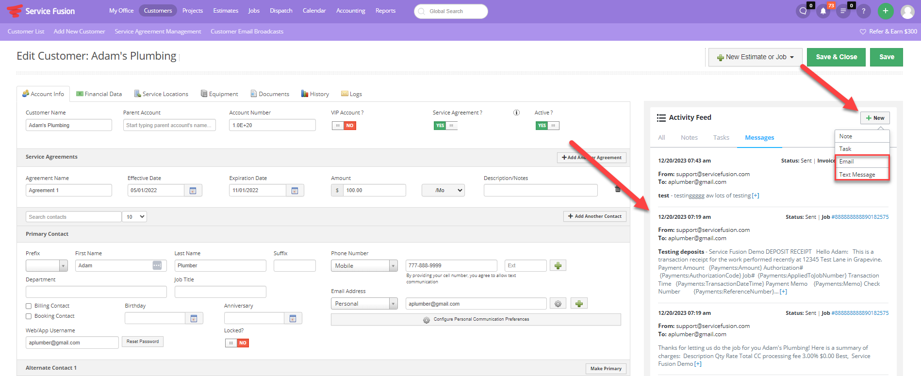The height and width of the screenshot is (376, 921).
Task: Click Make Primary for Alternate Contact 1
Action: (606, 369)
